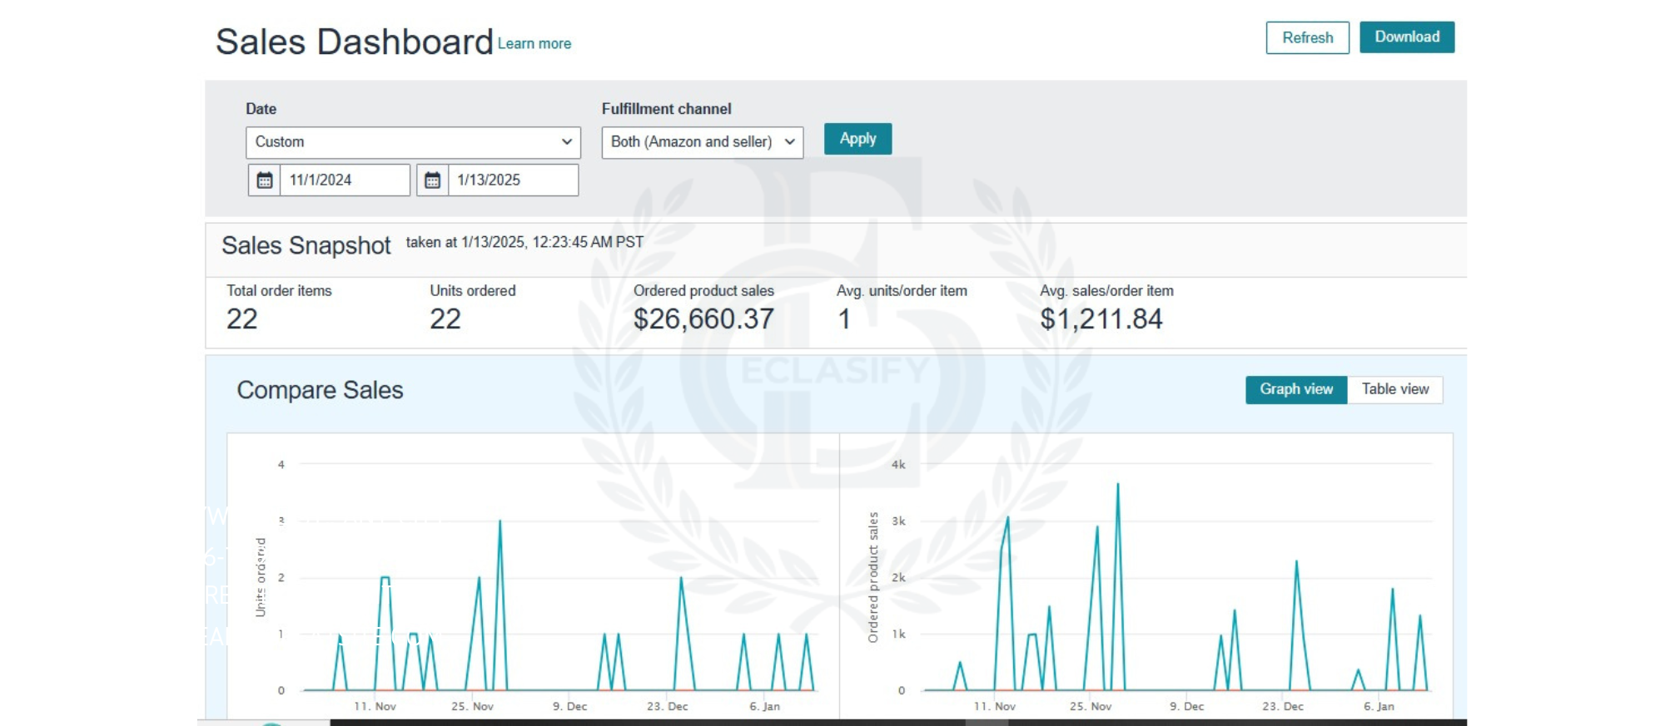
Task: Open the end date calendar picker
Action: (x=432, y=180)
